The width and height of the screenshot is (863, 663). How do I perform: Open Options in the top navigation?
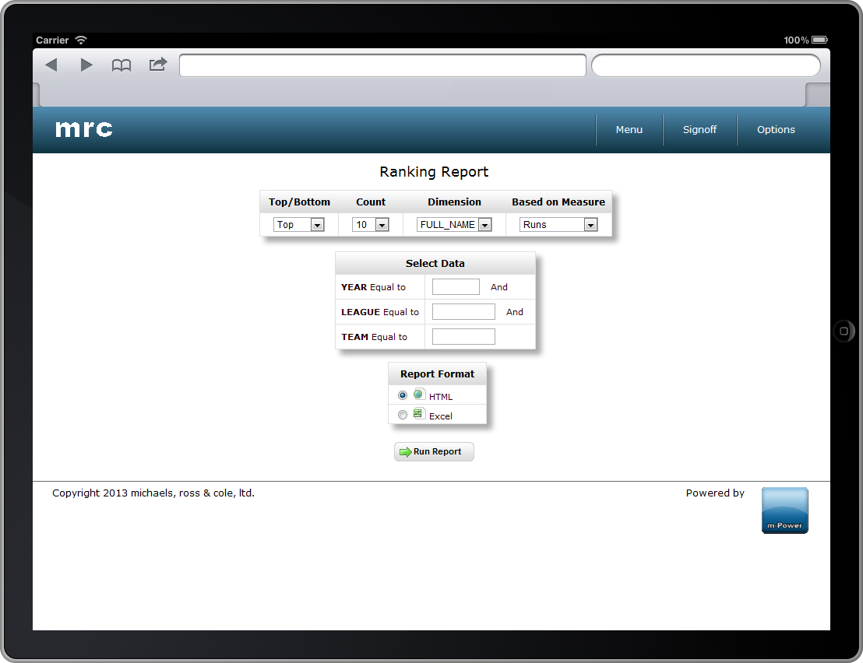click(776, 129)
